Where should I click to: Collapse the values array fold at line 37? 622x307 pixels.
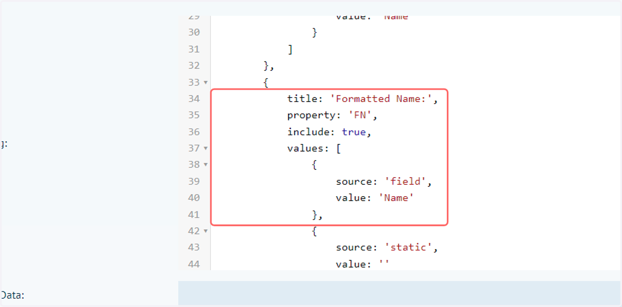(x=206, y=149)
